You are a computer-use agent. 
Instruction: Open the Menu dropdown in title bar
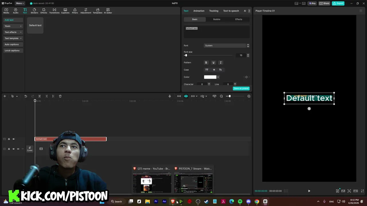(20, 3)
